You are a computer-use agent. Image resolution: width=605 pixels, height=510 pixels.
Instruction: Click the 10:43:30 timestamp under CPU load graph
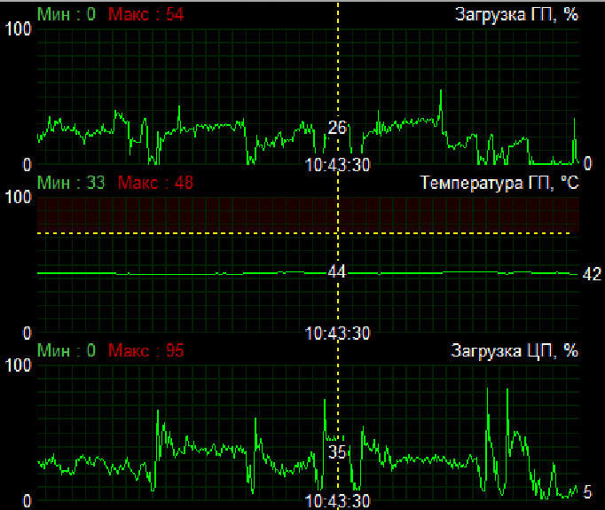click(x=338, y=501)
